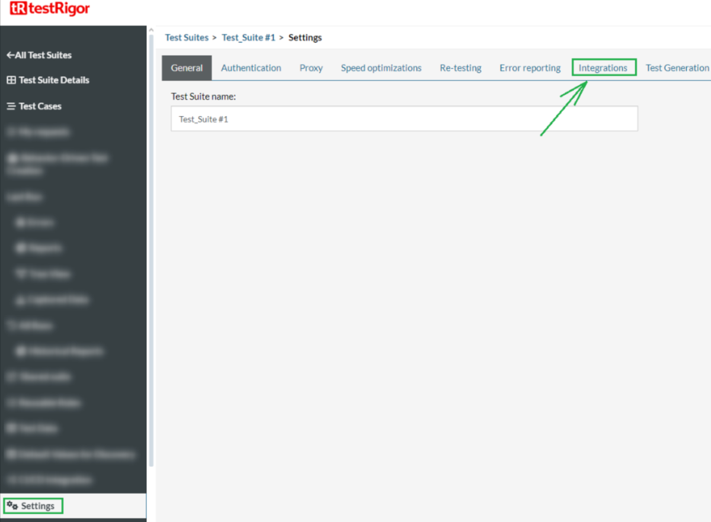Open the Error reporting tab
Image resolution: width=711 pixels, height=522 pixels.
coord(530,68)
